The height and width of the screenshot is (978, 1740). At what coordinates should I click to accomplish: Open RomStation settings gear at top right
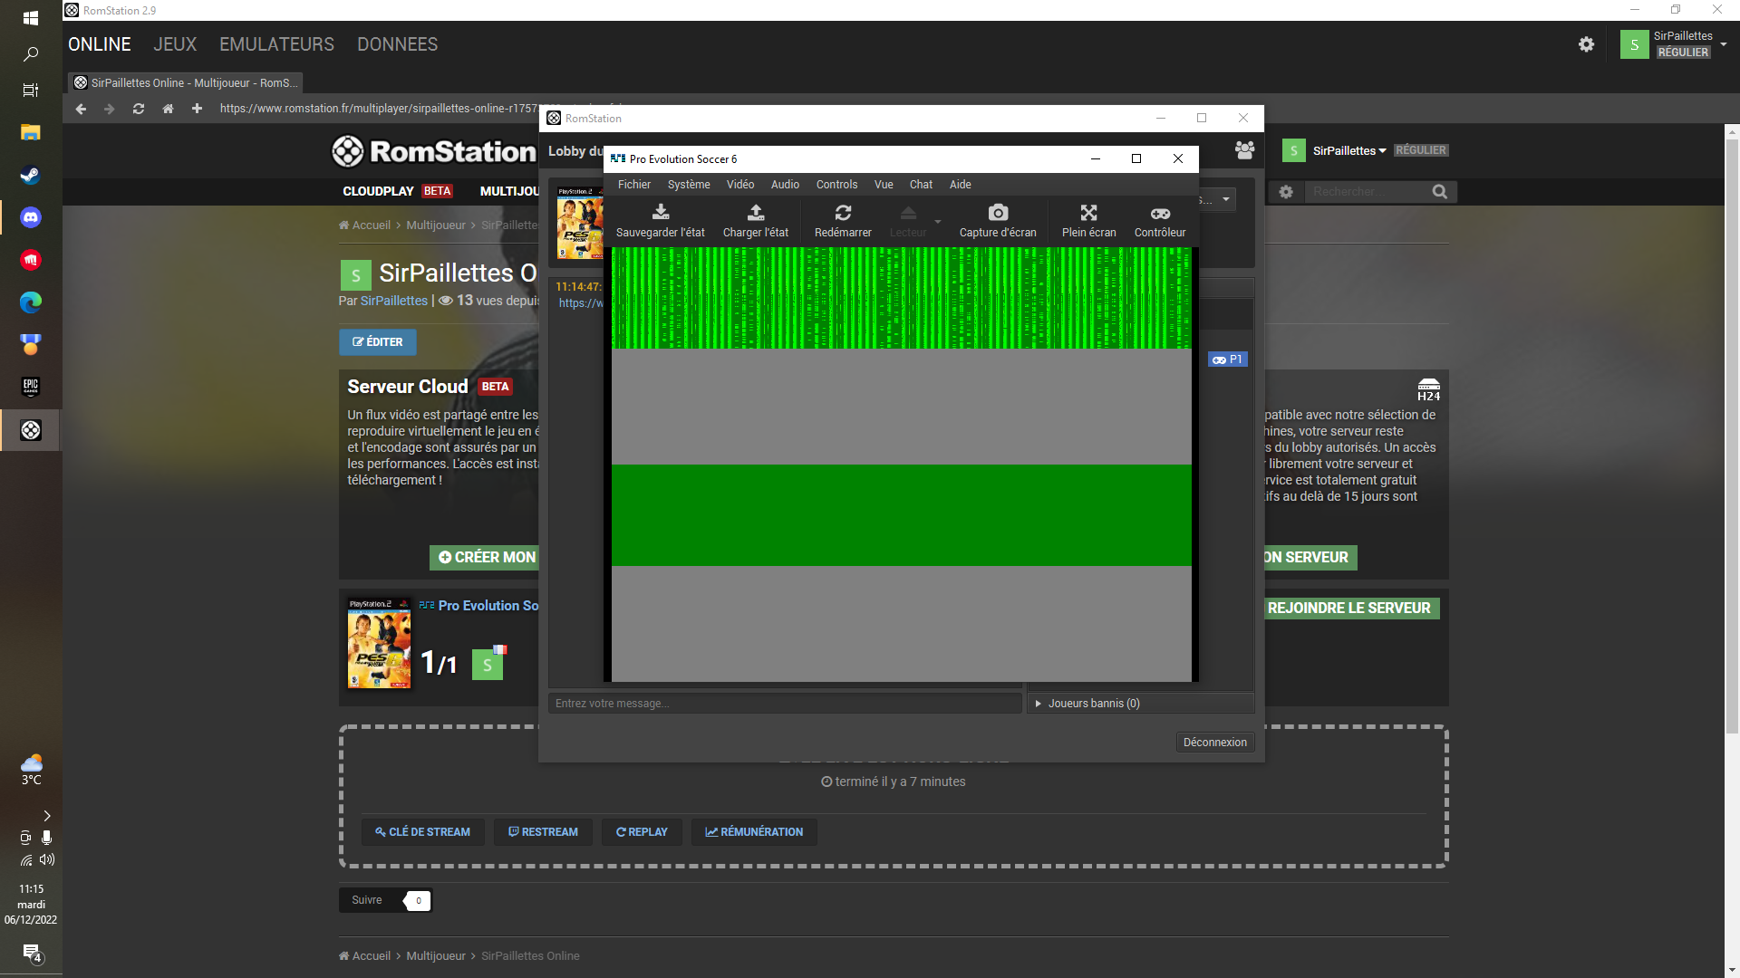1586,44
